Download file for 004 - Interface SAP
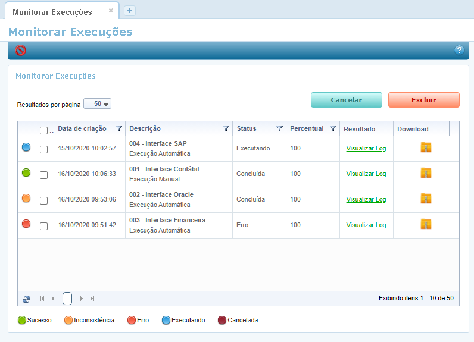Screen dimensions: 474x342 tap(426, 148)
